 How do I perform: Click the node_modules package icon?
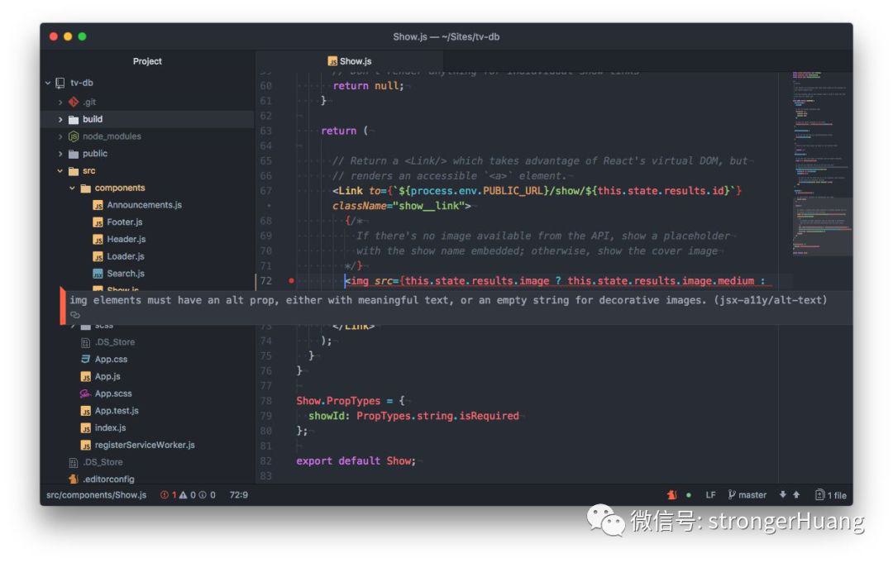(x=74, y=136)
